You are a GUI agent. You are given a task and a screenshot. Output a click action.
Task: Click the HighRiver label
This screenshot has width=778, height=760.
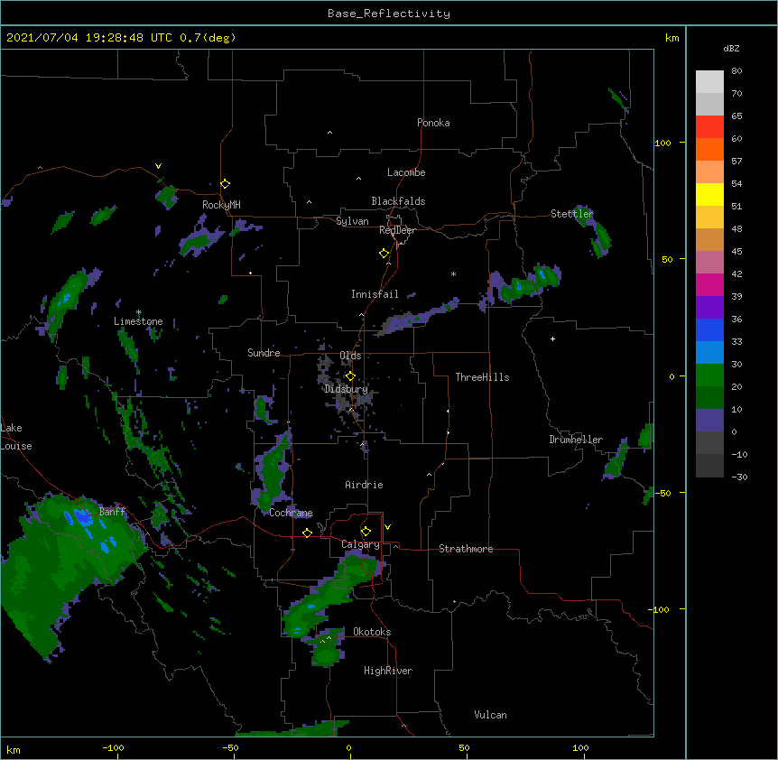388,671
